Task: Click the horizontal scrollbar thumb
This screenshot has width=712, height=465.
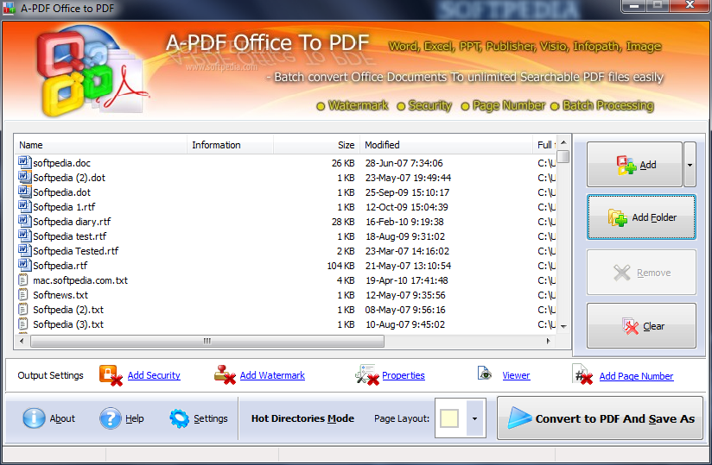Action: point(207,341)
